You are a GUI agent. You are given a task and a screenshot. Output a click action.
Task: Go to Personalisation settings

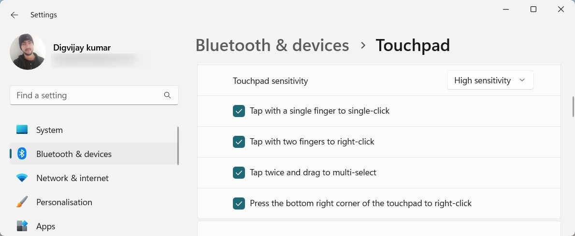[64, 202]
